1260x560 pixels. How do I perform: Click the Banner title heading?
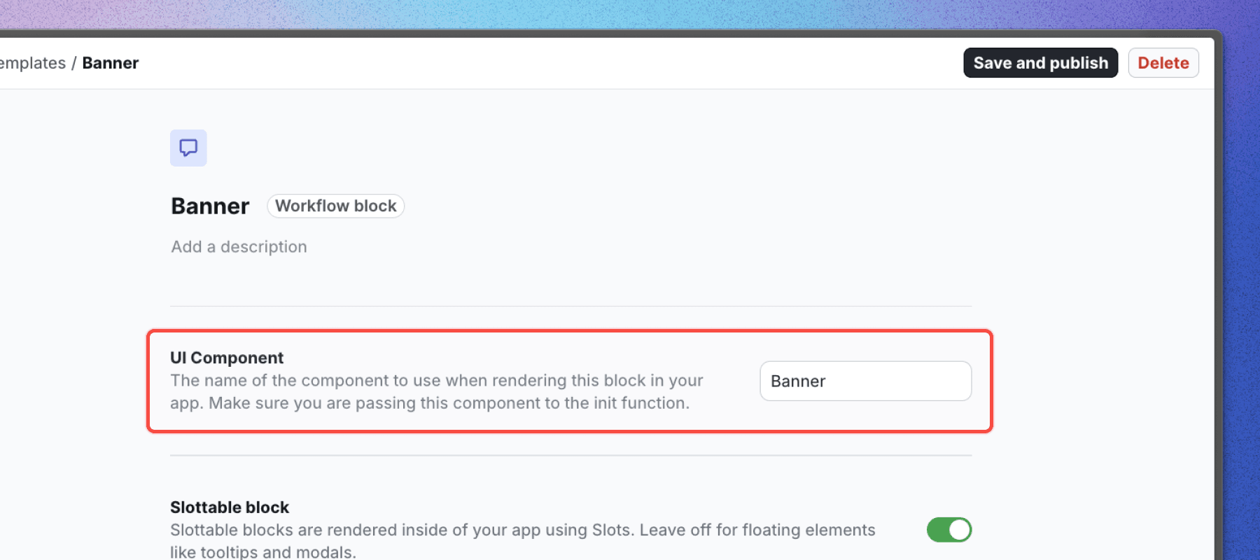[210, 206]
